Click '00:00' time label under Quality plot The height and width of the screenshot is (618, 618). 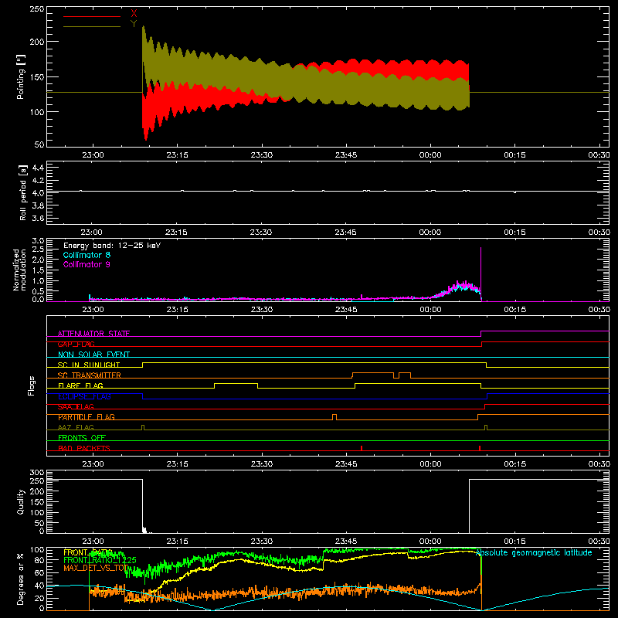click(430, 542)
